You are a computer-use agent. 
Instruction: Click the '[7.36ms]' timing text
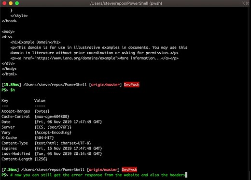(x=10, y=170)
